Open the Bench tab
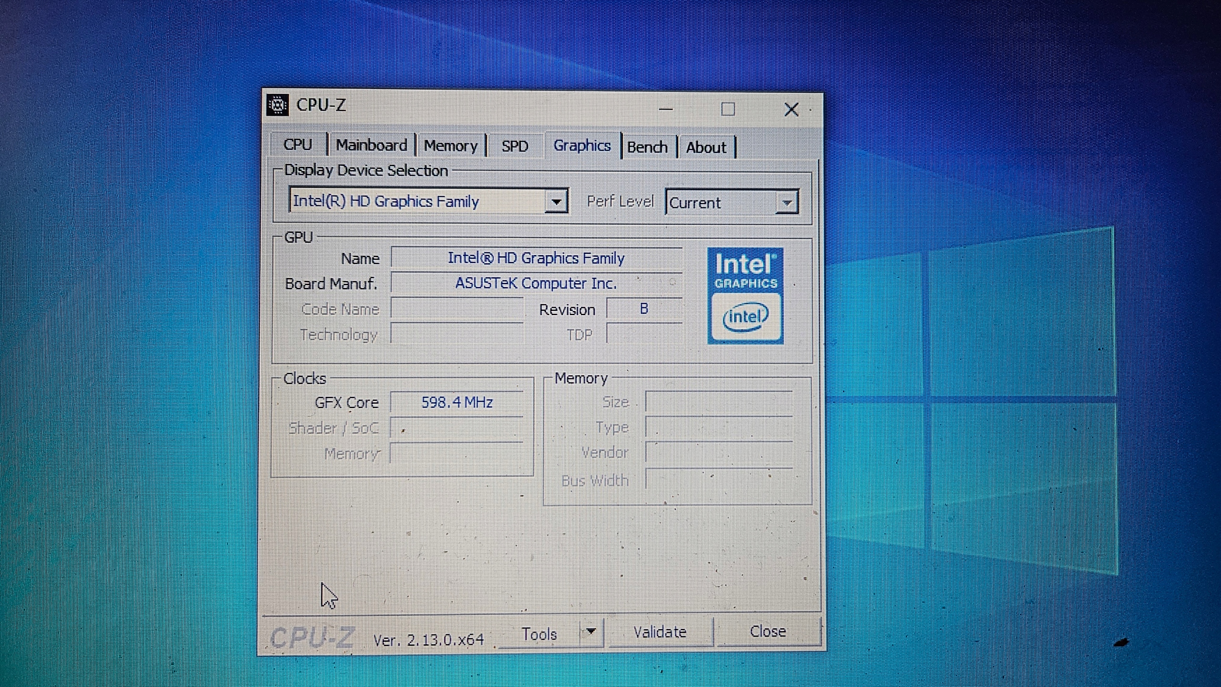Screen dimensions: 1221x687 click(x=647, y=147)
